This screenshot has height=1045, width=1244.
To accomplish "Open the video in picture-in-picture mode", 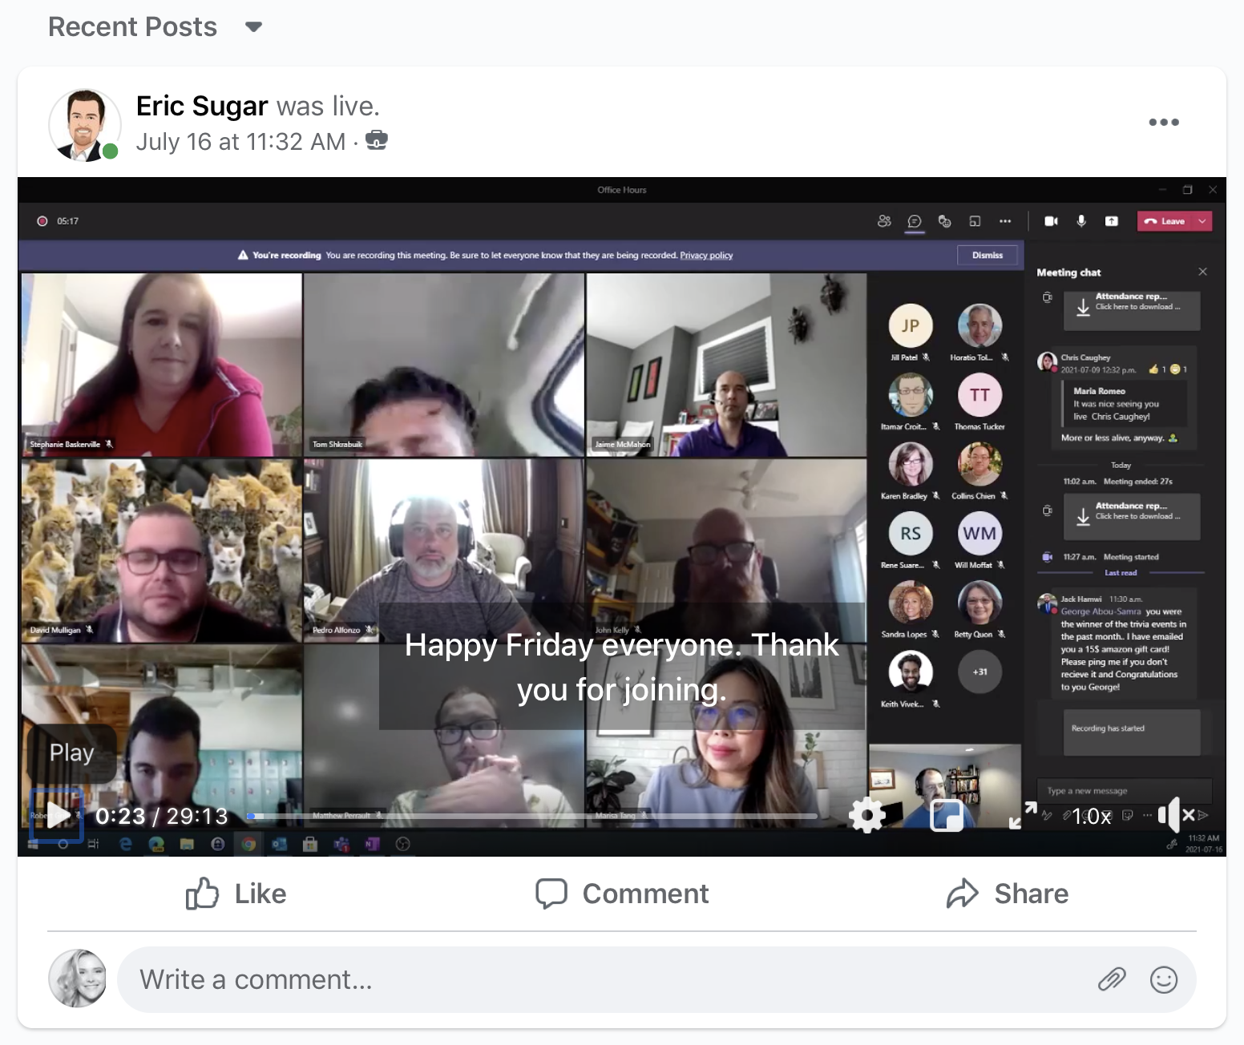I will click(947, 815).
